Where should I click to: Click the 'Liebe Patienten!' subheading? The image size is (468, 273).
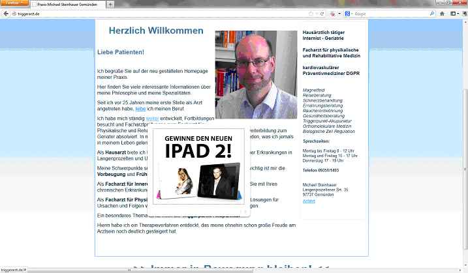click(x=121, y=52)
